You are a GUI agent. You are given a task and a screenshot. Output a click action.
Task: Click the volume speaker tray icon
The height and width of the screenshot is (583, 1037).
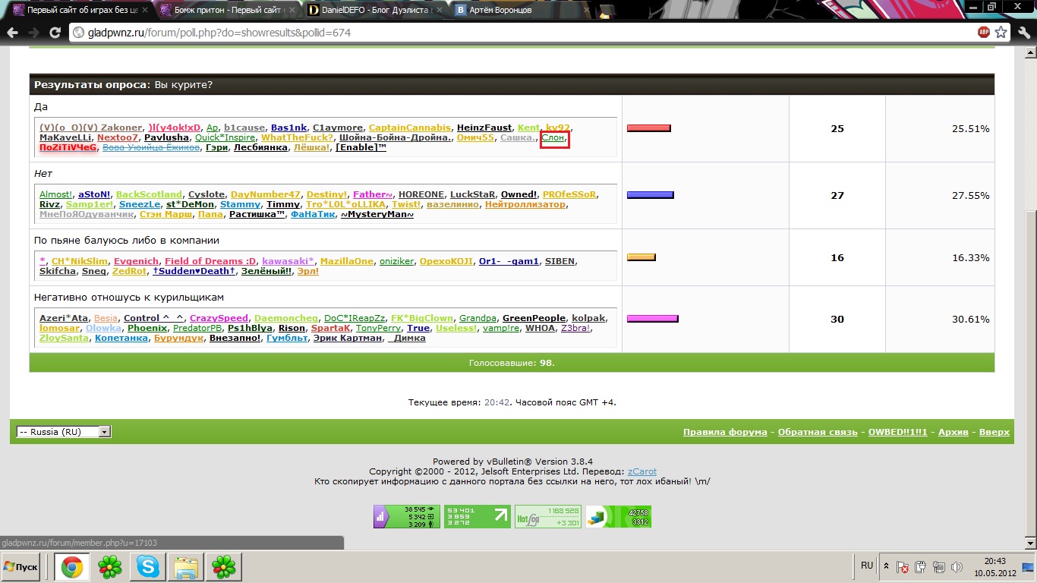tap(957, 566)
